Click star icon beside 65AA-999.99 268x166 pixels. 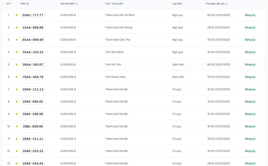point(17,40)
